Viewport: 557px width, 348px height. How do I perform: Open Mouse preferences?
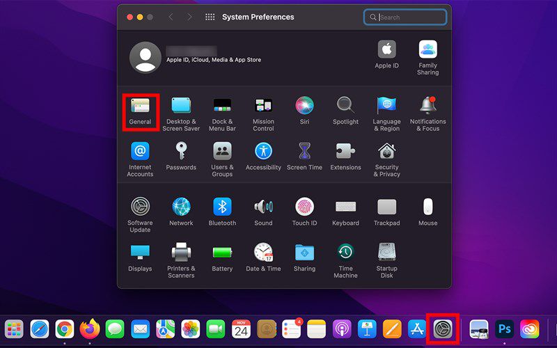pyautogui.click(x=427, y=212)
